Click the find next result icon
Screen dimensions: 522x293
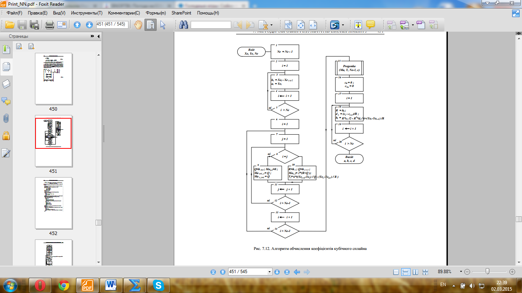click(250, 25)
